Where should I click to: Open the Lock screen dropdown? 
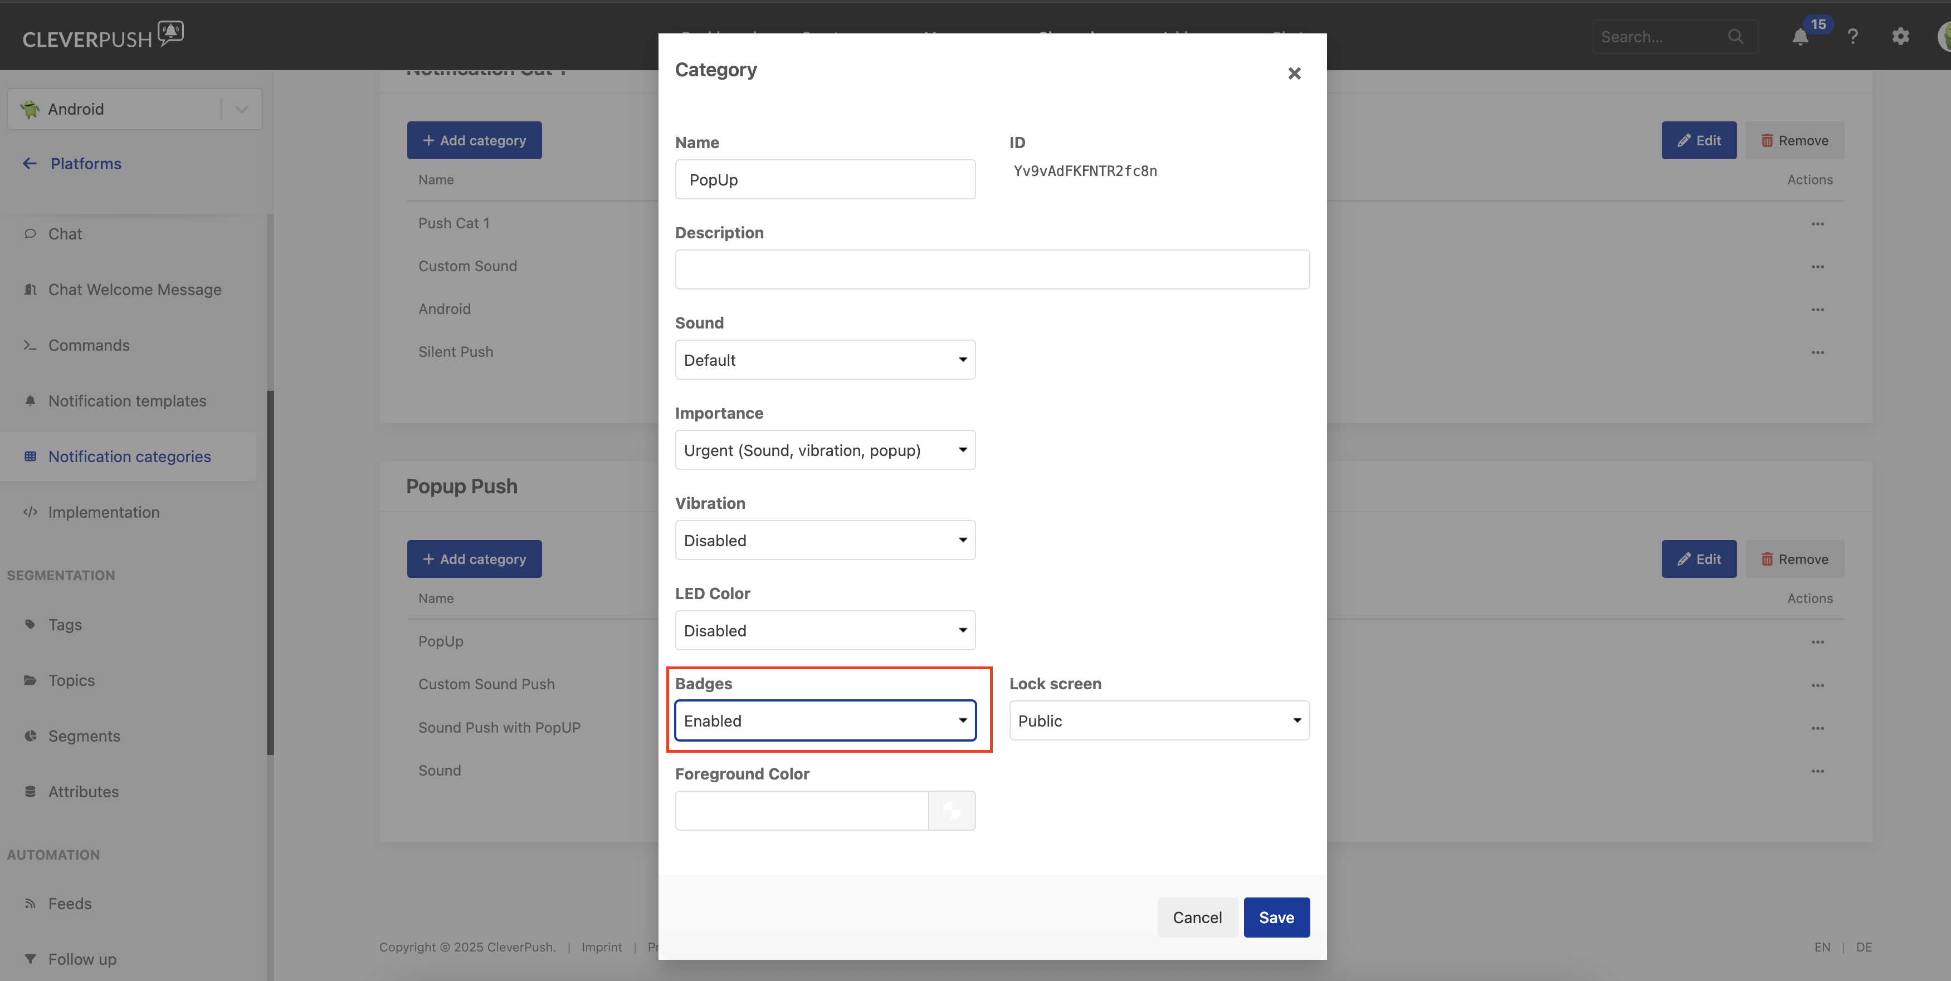pos(1159,720)
